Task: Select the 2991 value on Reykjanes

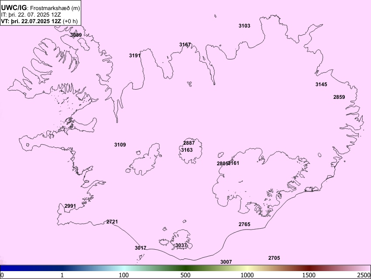Action: [x=70, y=206]
